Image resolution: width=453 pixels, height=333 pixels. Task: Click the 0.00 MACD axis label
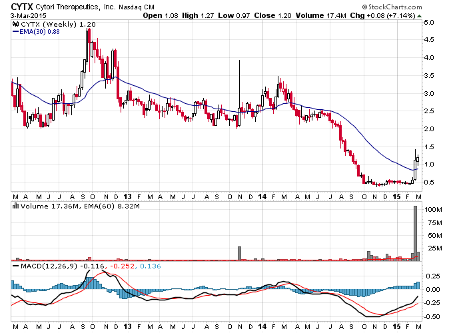[432, 290]
